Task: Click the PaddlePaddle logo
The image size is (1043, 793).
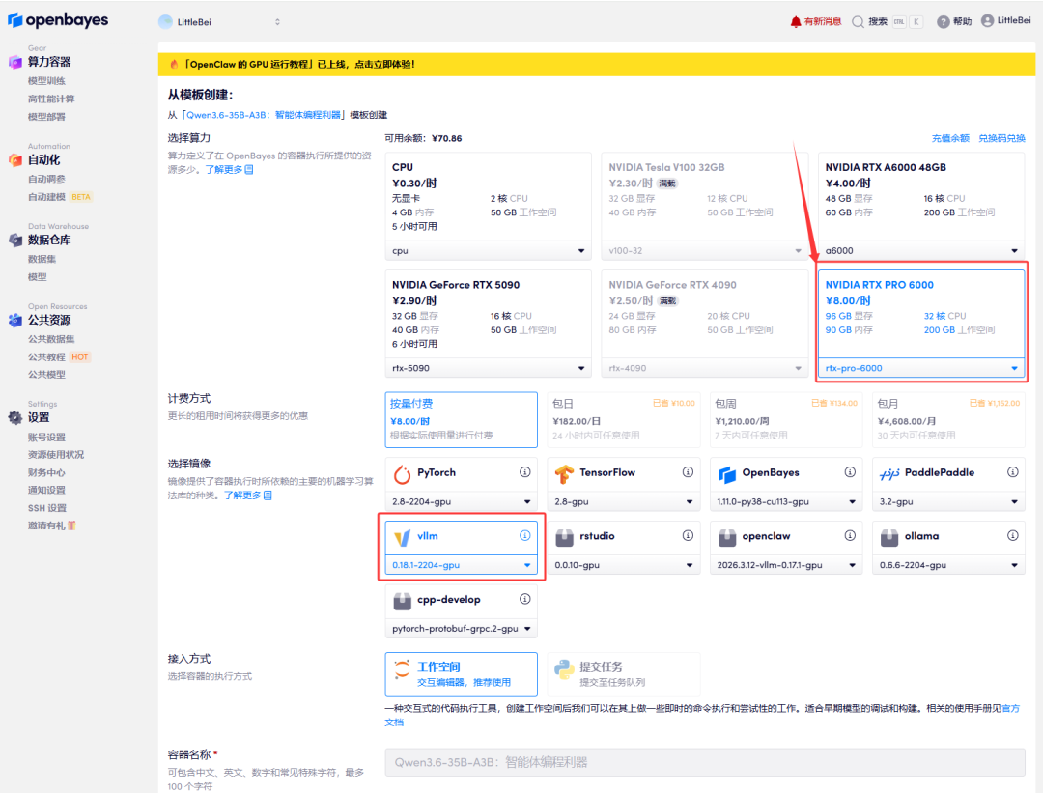Action: (x=889, y=474)
